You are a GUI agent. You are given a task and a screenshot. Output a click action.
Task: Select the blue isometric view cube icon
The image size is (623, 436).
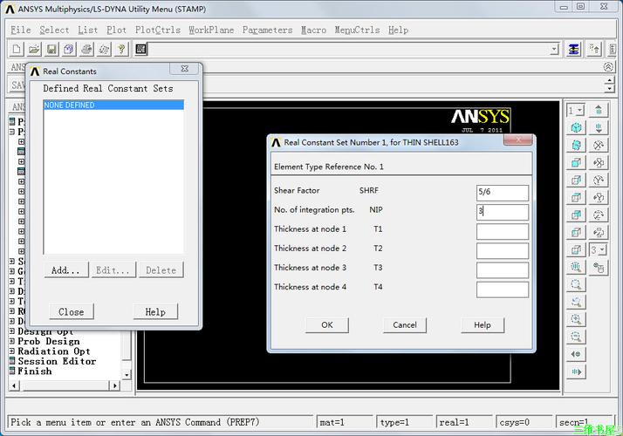(576, 127)
